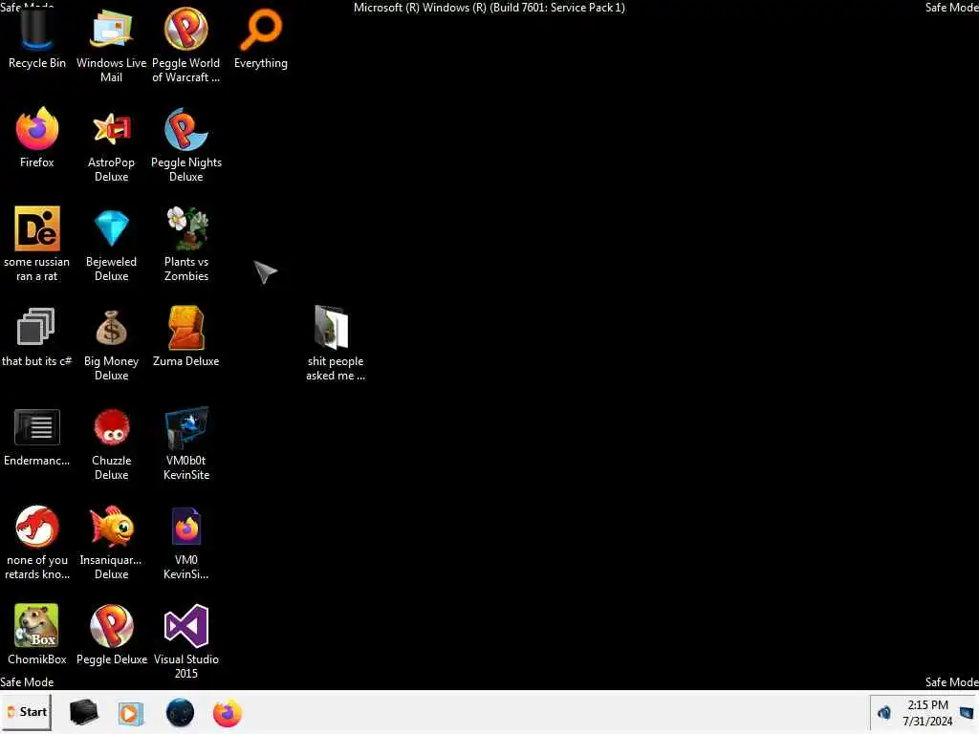Click Insaniquarium Deluxe fish icon
Viewport: 979px width, 734px height.
(x=111, y=543)
